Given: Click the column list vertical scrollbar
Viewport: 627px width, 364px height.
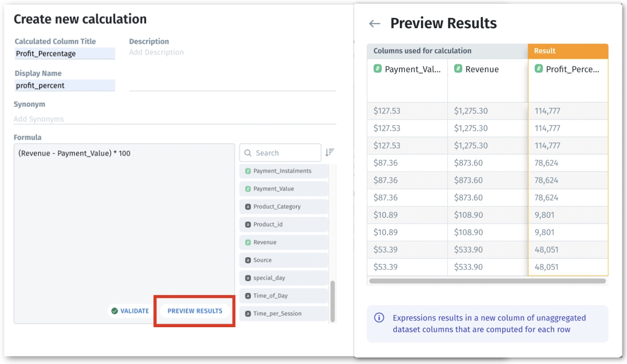Looking at the screenshot, I should [x=332, y=301].
